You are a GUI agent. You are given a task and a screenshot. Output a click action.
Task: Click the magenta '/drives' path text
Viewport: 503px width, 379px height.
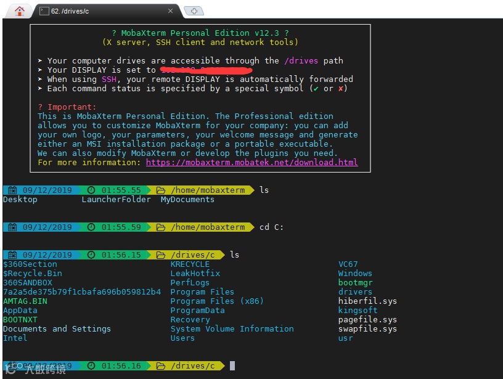coord(301,60)
